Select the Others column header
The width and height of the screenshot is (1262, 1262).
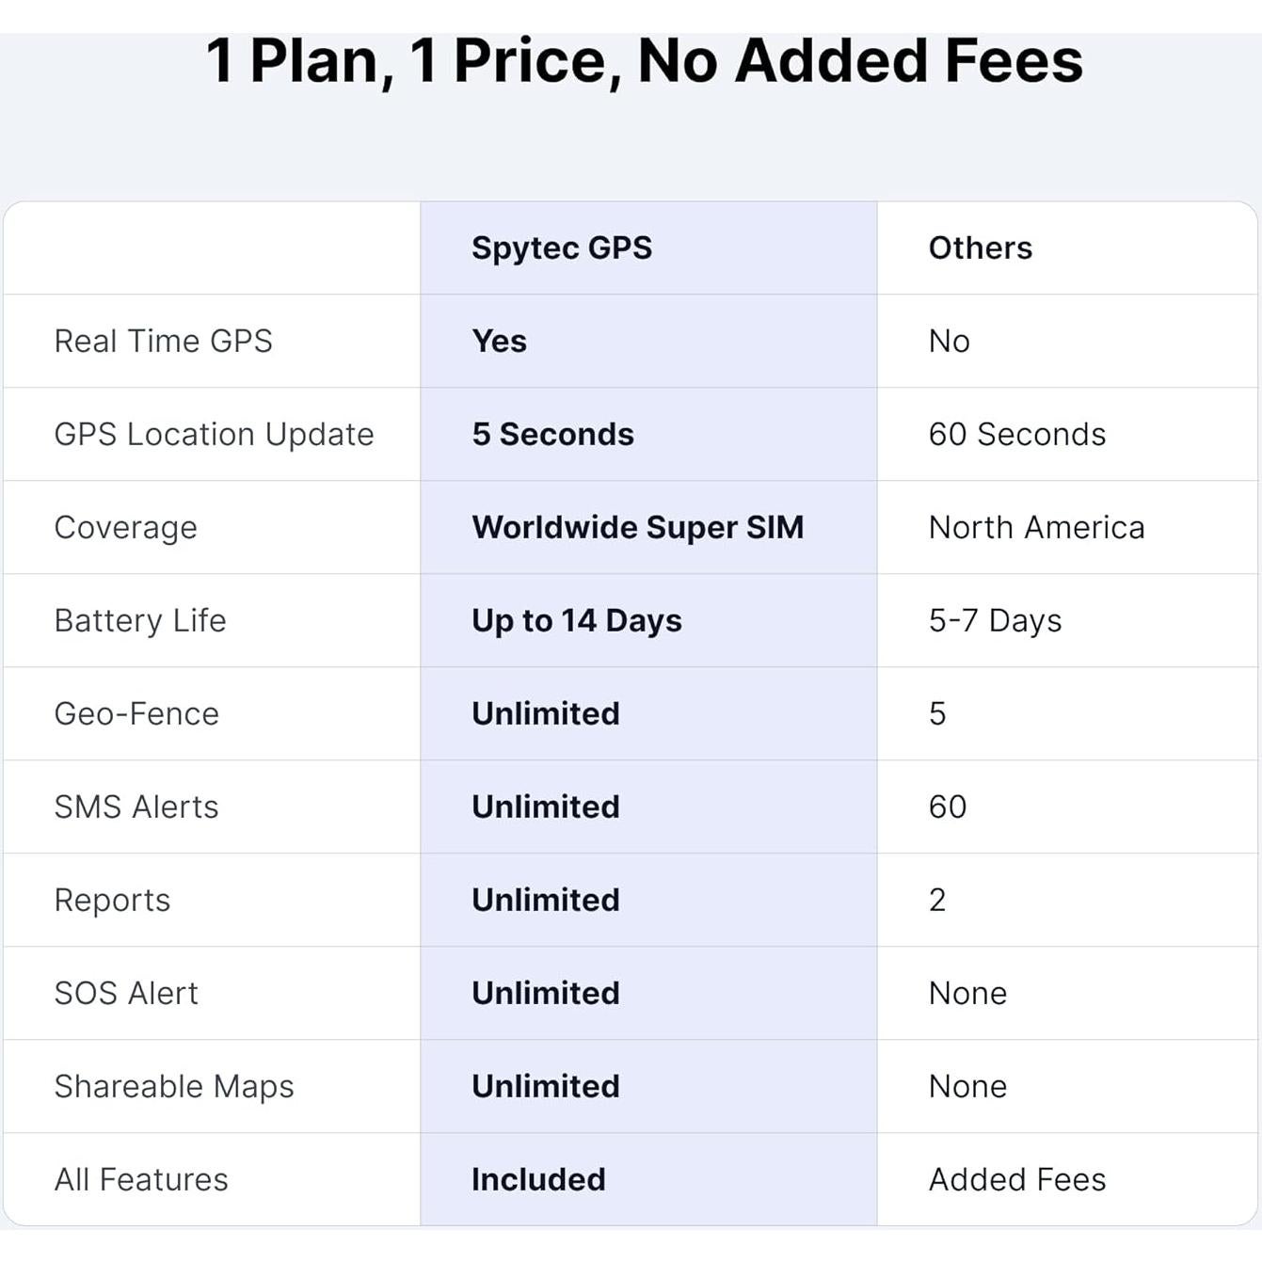(980, 248)
